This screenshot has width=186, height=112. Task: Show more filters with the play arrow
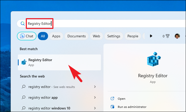[151, 36]
